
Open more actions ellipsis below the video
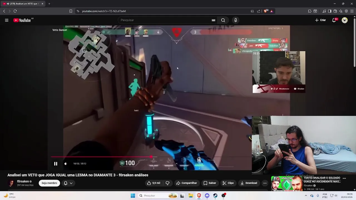[265, 183]
